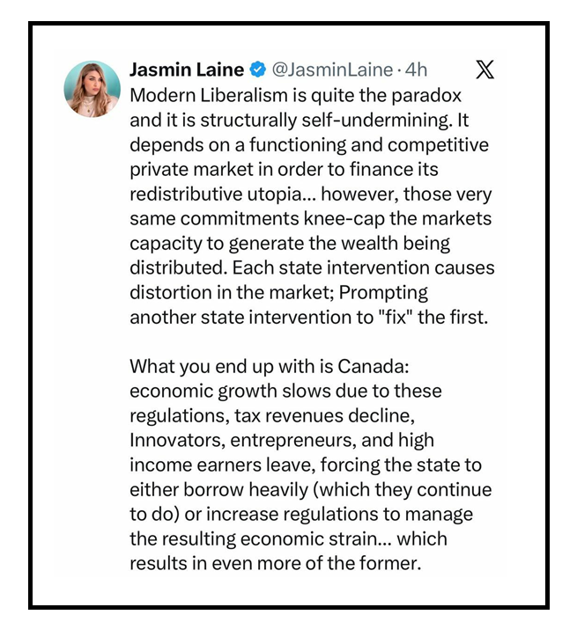The height and width of the screenshot is (622, 577).
Task: Click the words "Modern Liberalism" in the tweet
Action: [209, 95]
